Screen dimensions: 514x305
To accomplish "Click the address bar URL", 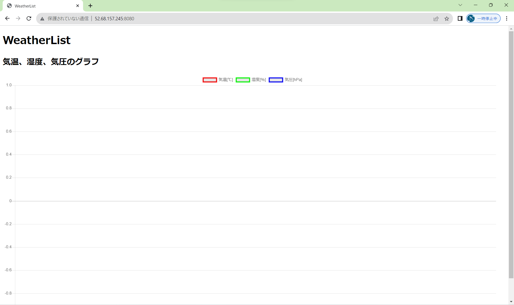I will pyautogui.click(x=114, y=18).
